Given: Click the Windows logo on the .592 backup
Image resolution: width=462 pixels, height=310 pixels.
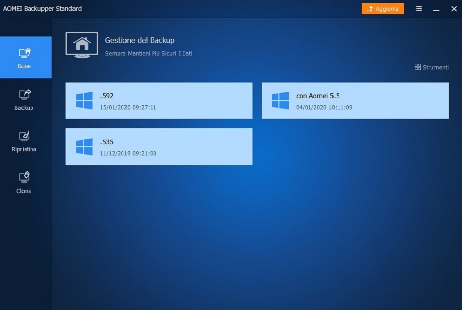Looking at the screenshot, I should pos(85,101).
